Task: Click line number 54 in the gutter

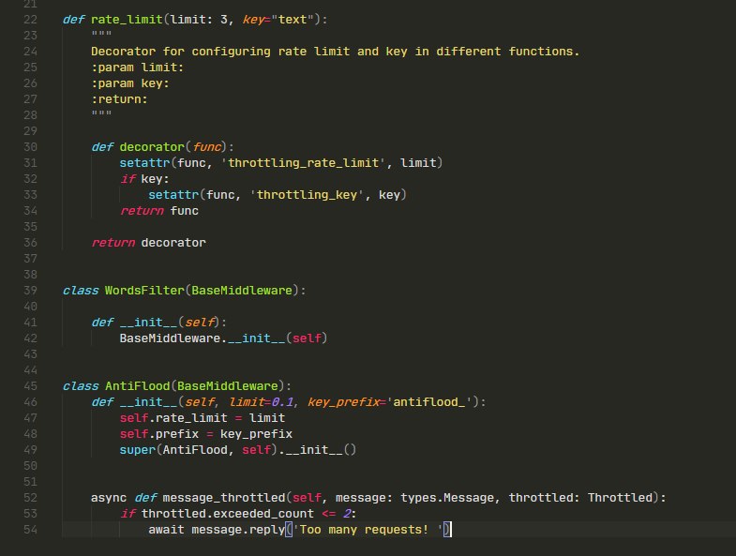Action: [x=31, y=530]
